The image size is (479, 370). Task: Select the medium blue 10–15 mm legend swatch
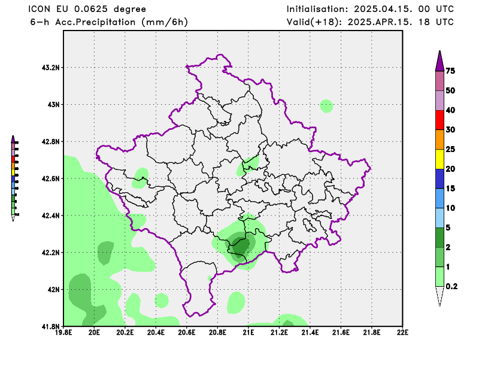click(439, 198)
